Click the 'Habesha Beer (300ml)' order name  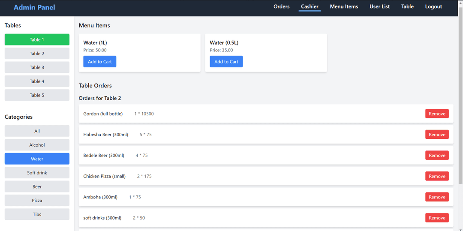coord(106,135)
